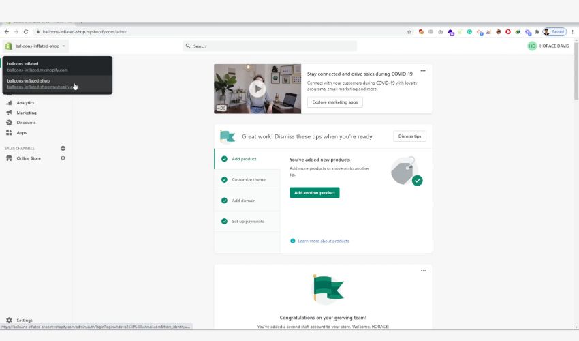Select the completed Set up payments step

(x=247, y=222)
